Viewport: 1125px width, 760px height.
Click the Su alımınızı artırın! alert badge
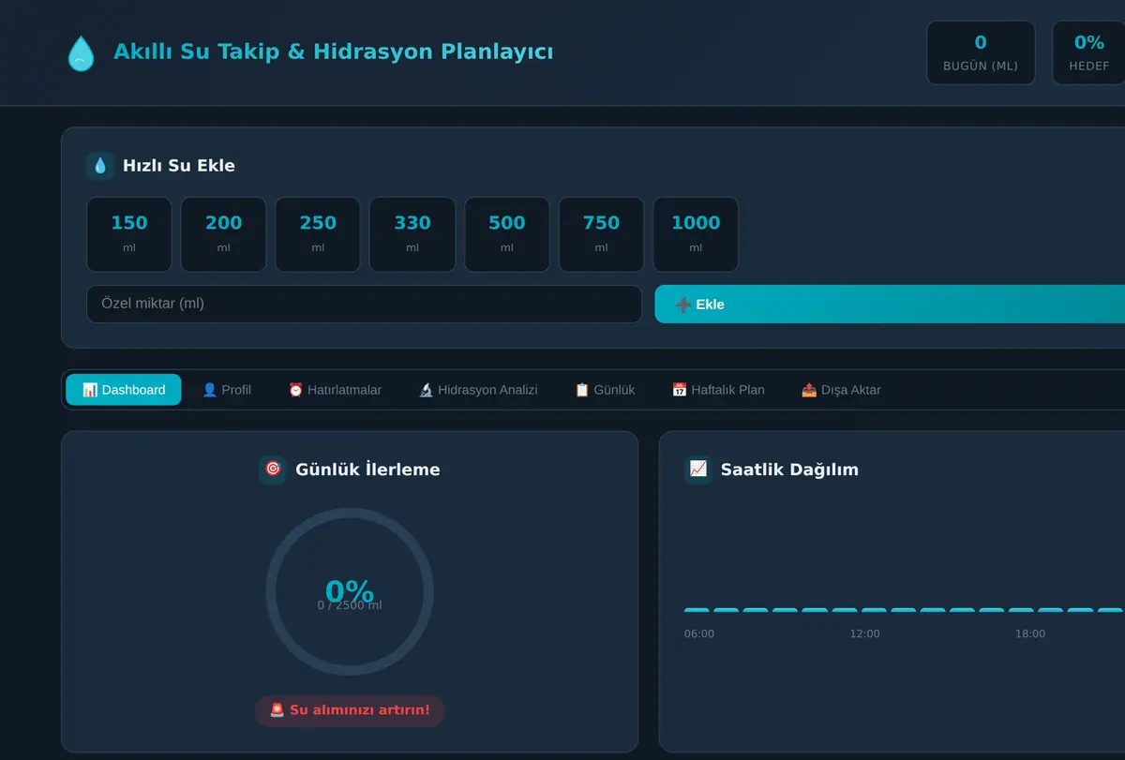(x=350, y=710)
